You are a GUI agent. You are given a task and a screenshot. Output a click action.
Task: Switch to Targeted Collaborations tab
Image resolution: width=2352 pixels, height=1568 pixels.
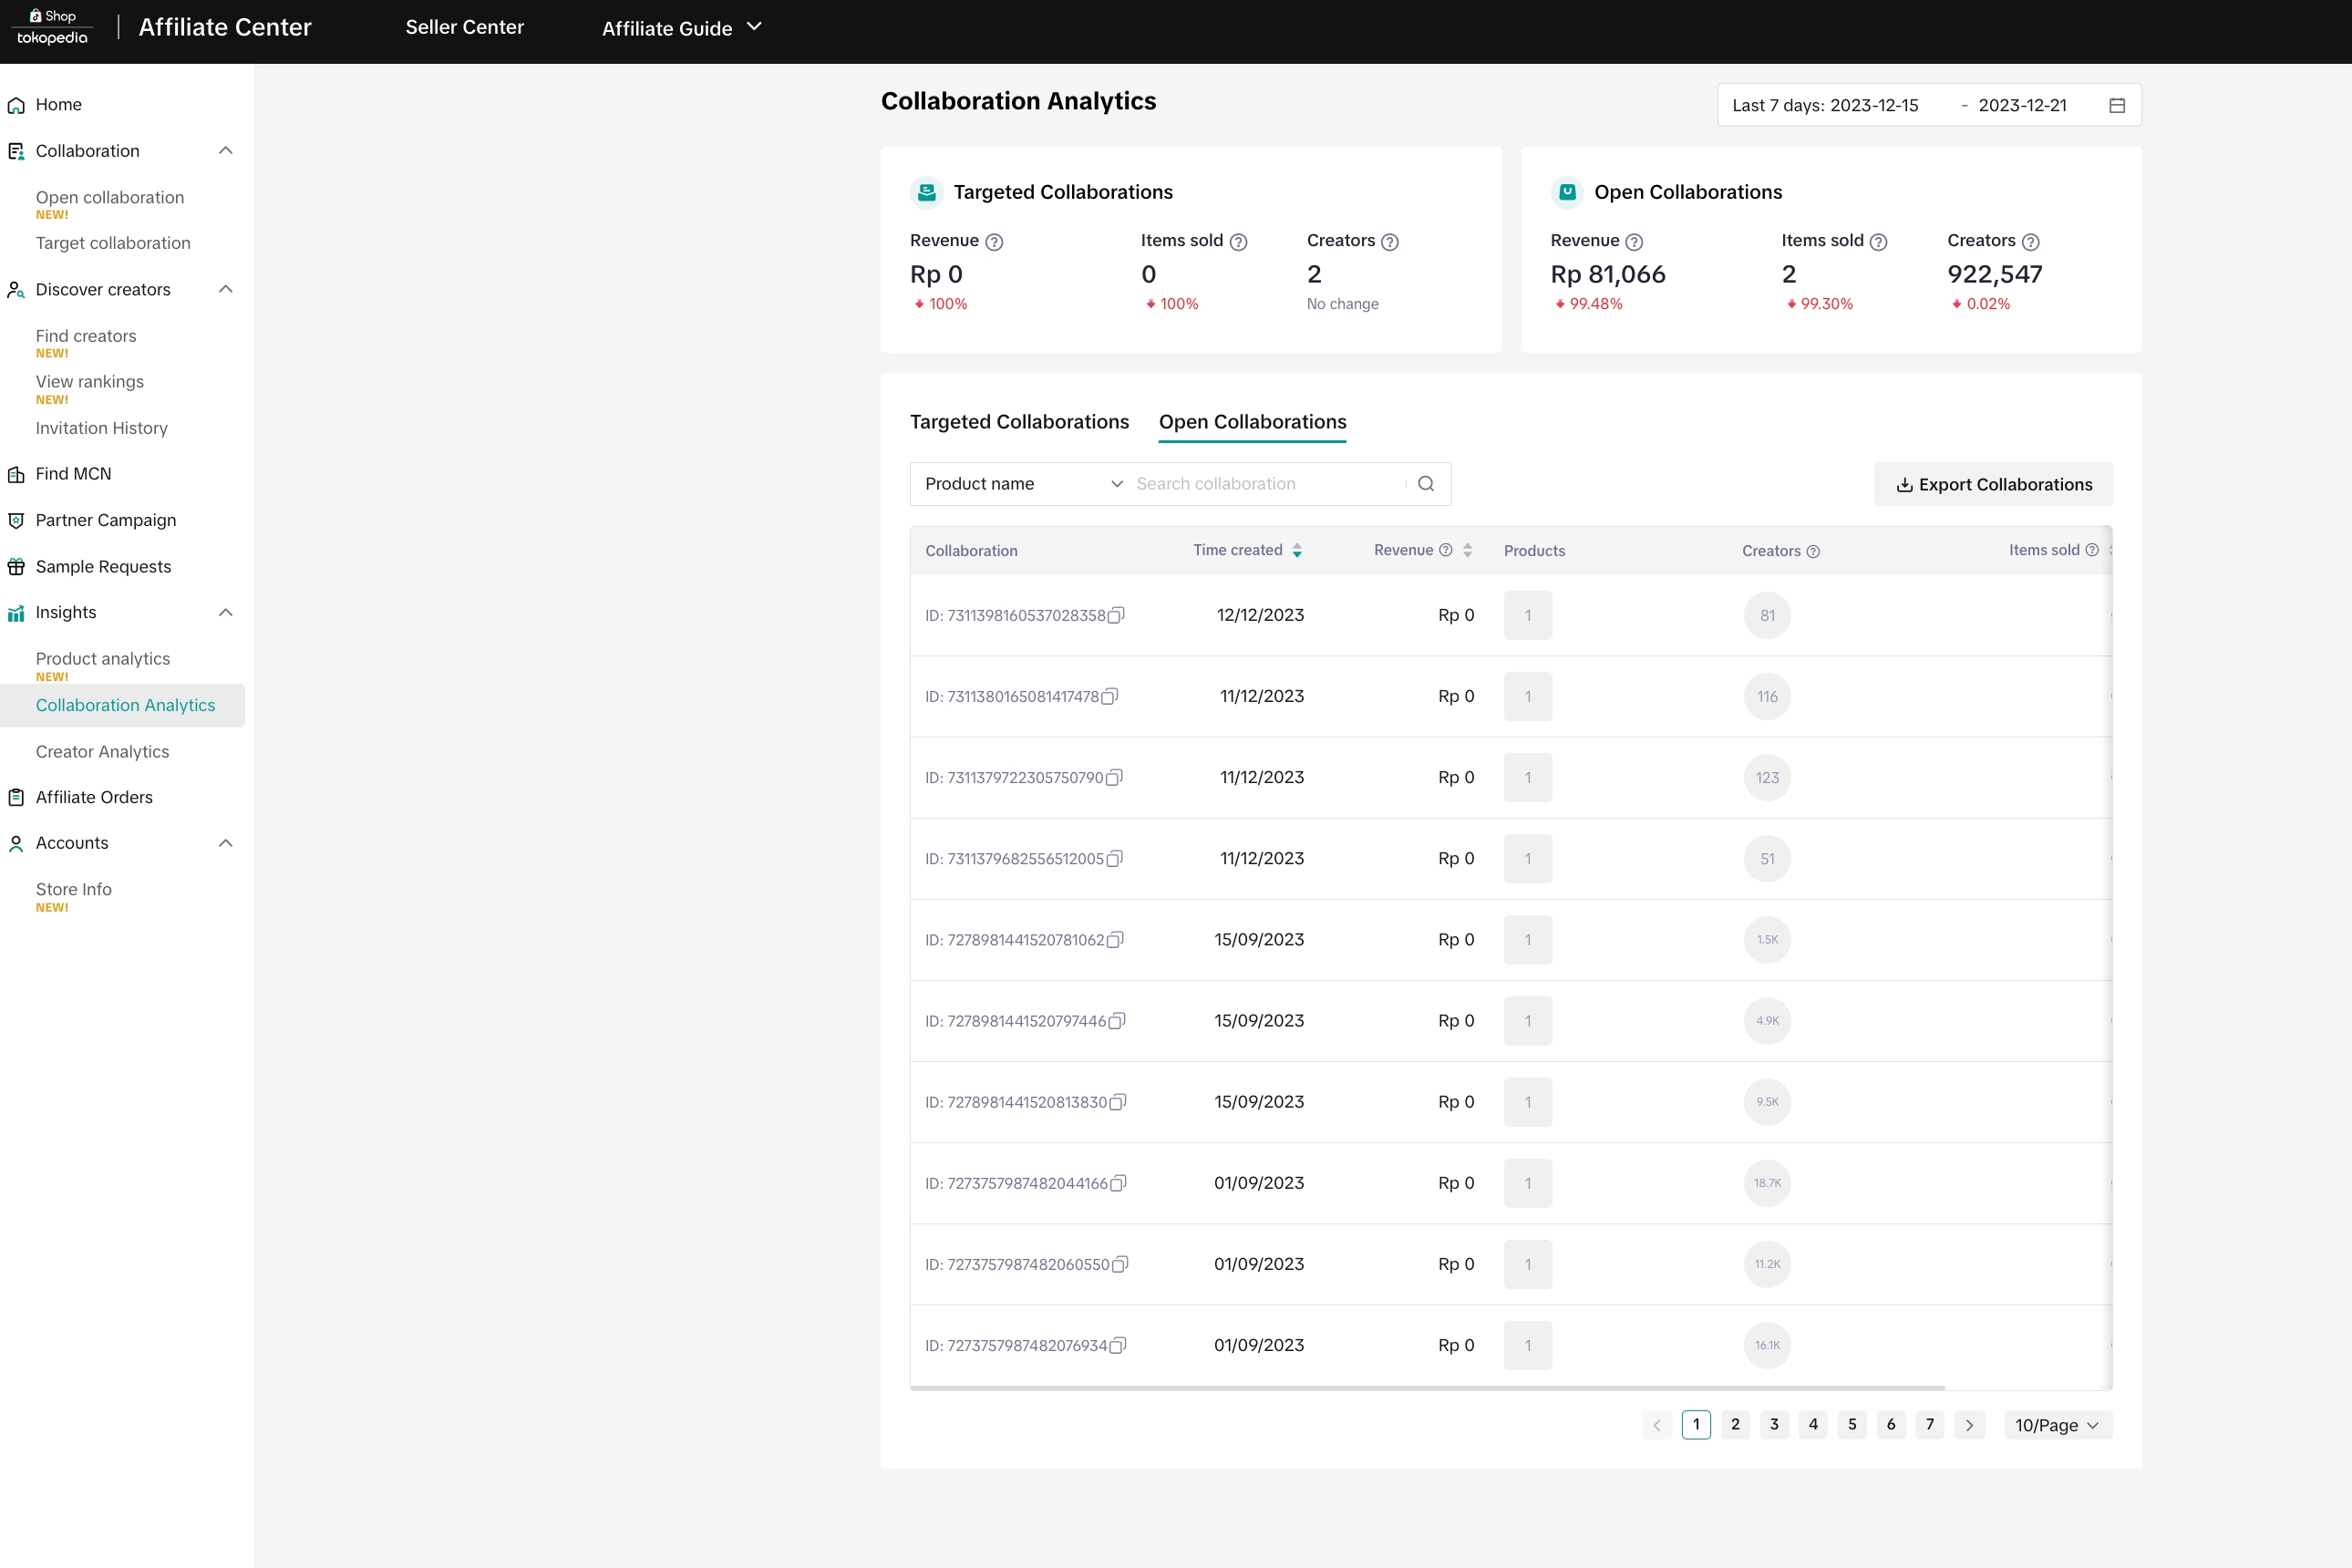1018,422
